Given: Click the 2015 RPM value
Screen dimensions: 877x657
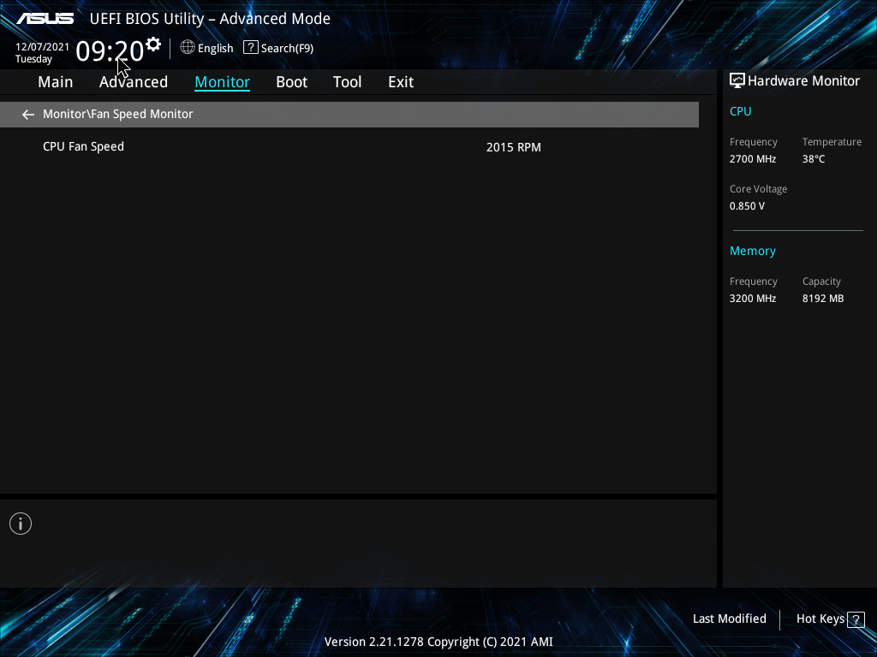Looking at the screenshot, I should [514, 147].
